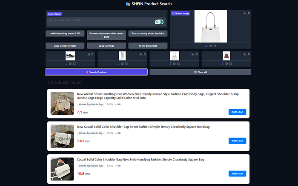Click the upload icon under the brown jacket example
The height and width of the screenshot is (186, 298).
point(222,64)
